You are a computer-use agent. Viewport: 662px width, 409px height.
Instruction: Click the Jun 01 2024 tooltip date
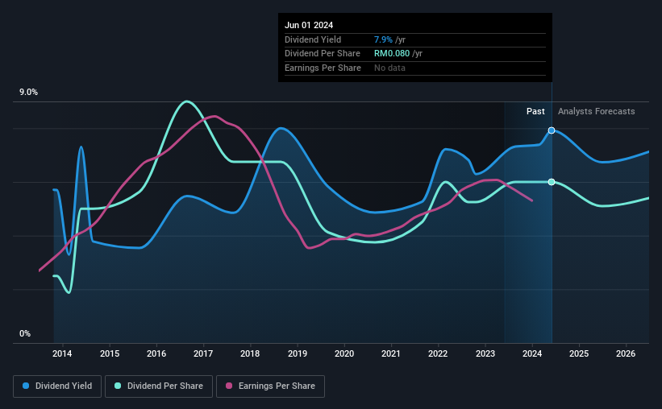(x=309, y=25)
